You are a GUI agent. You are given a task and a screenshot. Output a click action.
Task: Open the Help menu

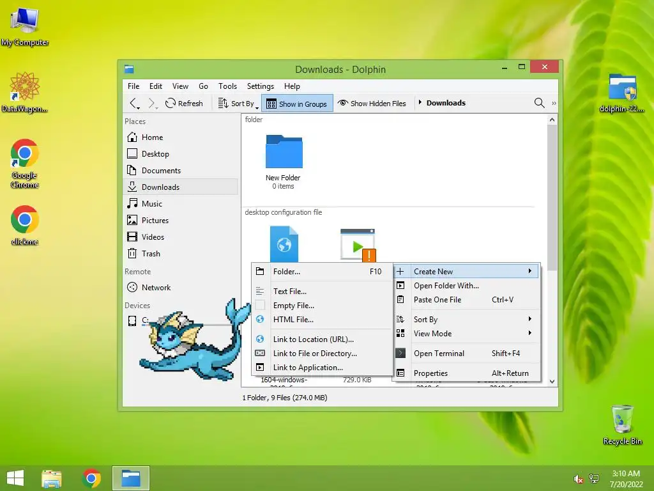292,86
